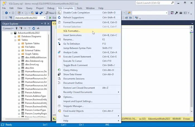Pin the Object Explorer panel
The height and width of the screenshot is (127, 195).
(45, 24)
